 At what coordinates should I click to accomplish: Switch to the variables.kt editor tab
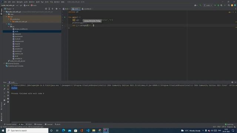tap(87, 9)
